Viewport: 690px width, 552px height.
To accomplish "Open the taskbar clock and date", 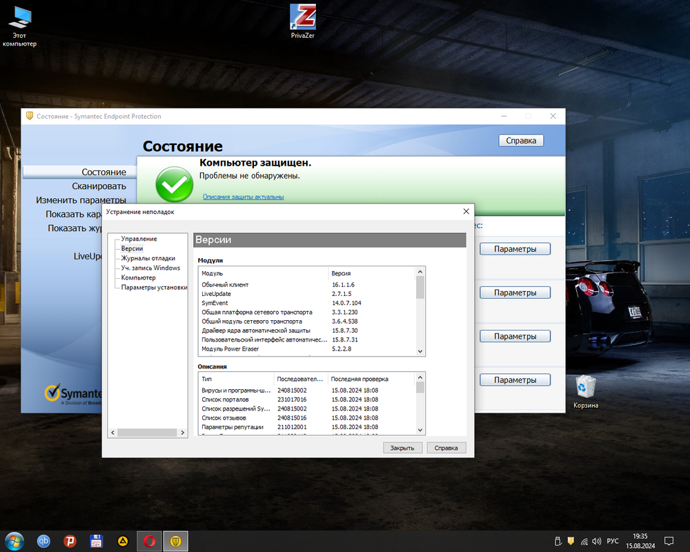I will 640,541.
